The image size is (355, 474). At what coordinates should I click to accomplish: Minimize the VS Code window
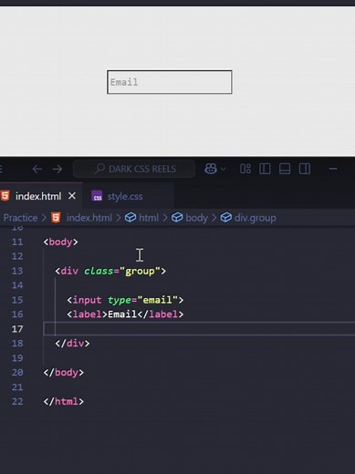click(333, 169)
